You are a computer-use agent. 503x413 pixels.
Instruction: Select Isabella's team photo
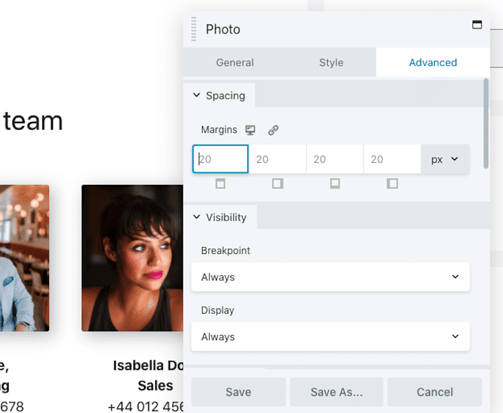point(132,258)
